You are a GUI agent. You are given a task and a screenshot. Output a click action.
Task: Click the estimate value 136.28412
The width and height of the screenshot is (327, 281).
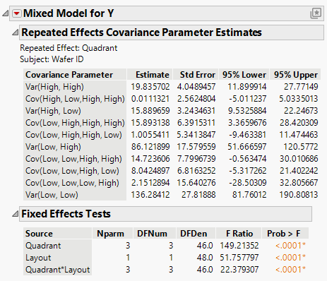point(150,195)
